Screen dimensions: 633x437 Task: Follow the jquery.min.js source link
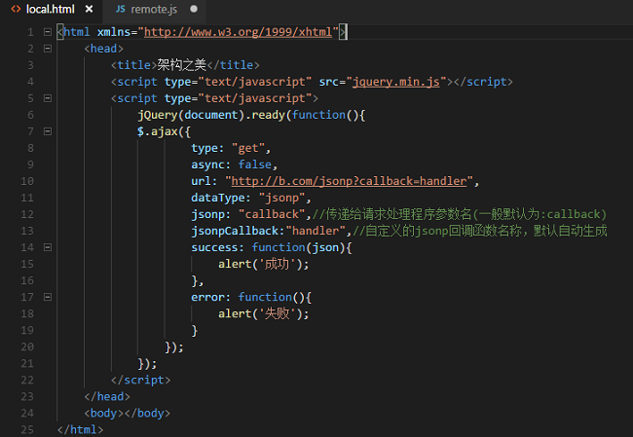point(396,82)
